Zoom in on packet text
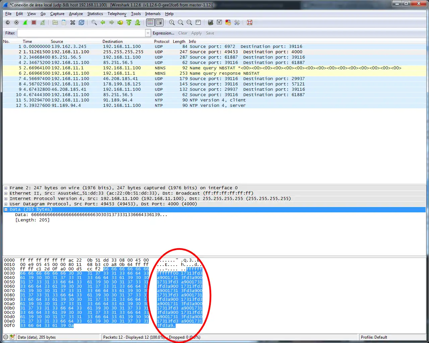Image resolution: width=429 pixels, height=343 pixels. (x=172, y=22)
